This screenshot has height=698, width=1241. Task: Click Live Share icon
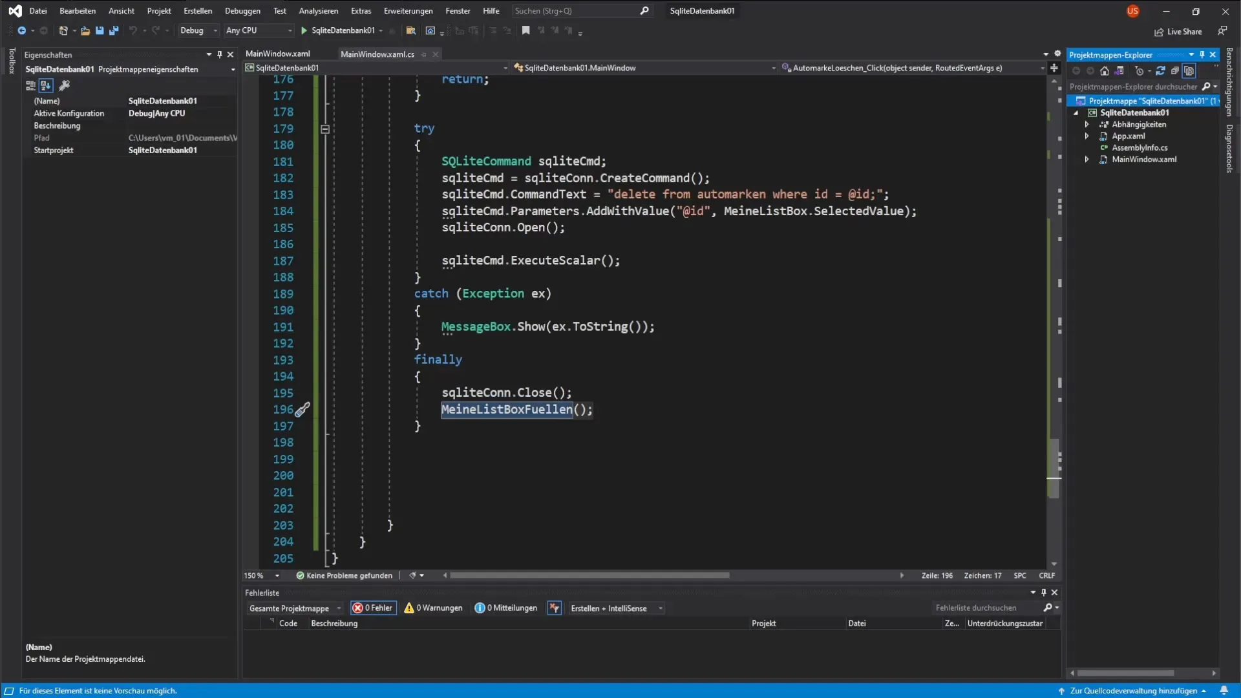[x=1178, y=32]
